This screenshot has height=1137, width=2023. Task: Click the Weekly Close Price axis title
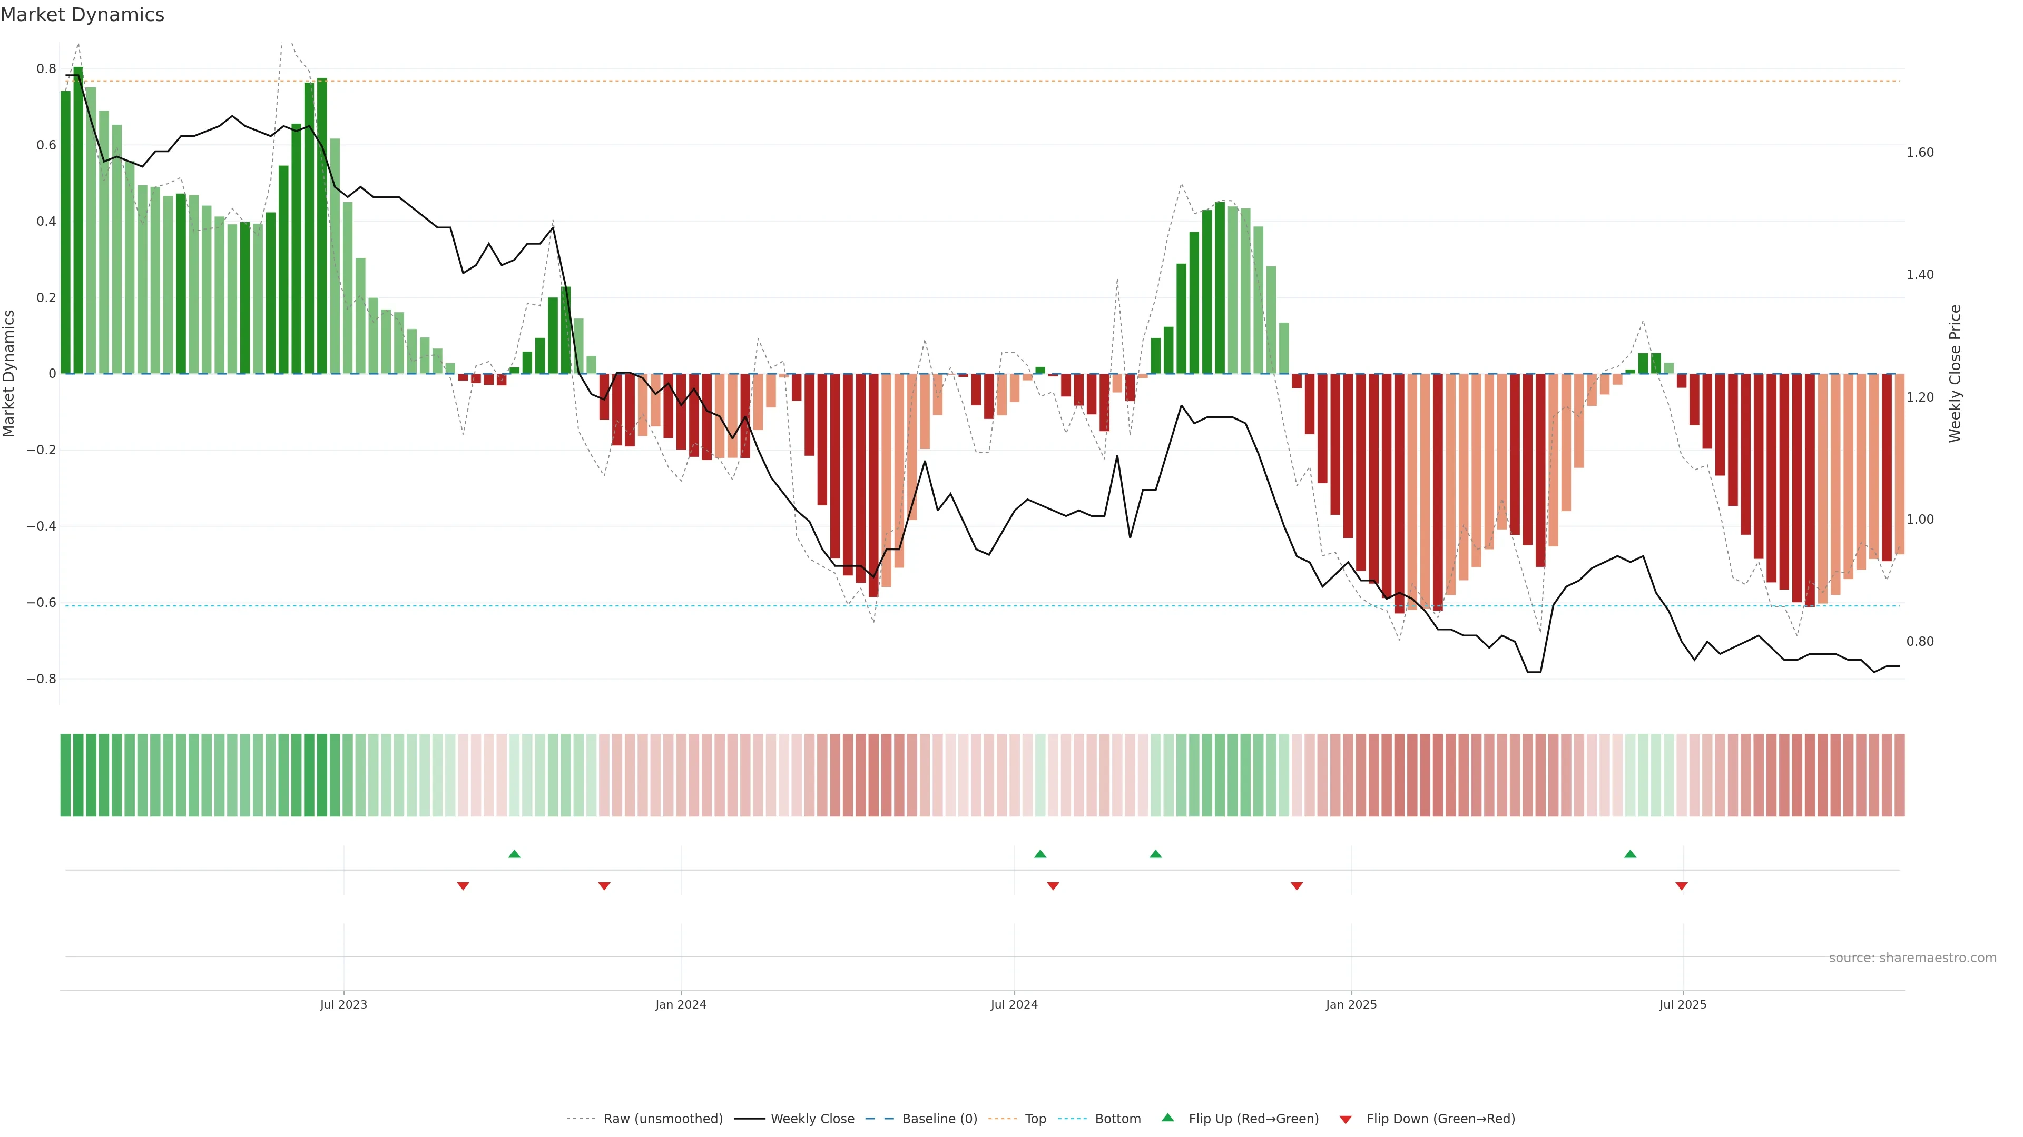[1955, 374]
